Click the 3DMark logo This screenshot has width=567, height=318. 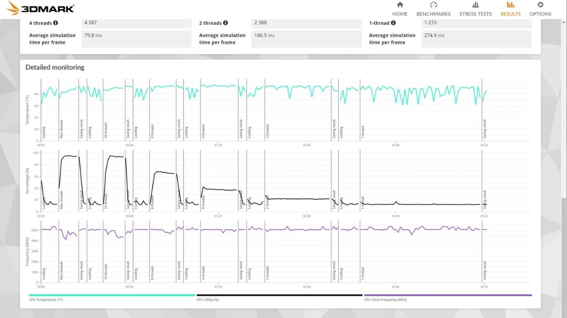[x=40, y=8]
